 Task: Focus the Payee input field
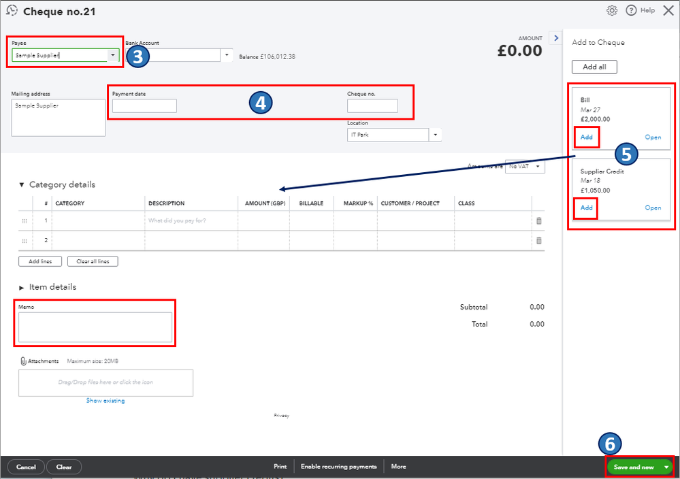[x=60, y=55]
